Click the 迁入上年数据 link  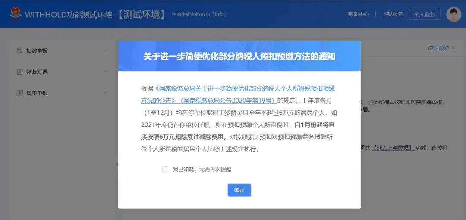point(393,148)
